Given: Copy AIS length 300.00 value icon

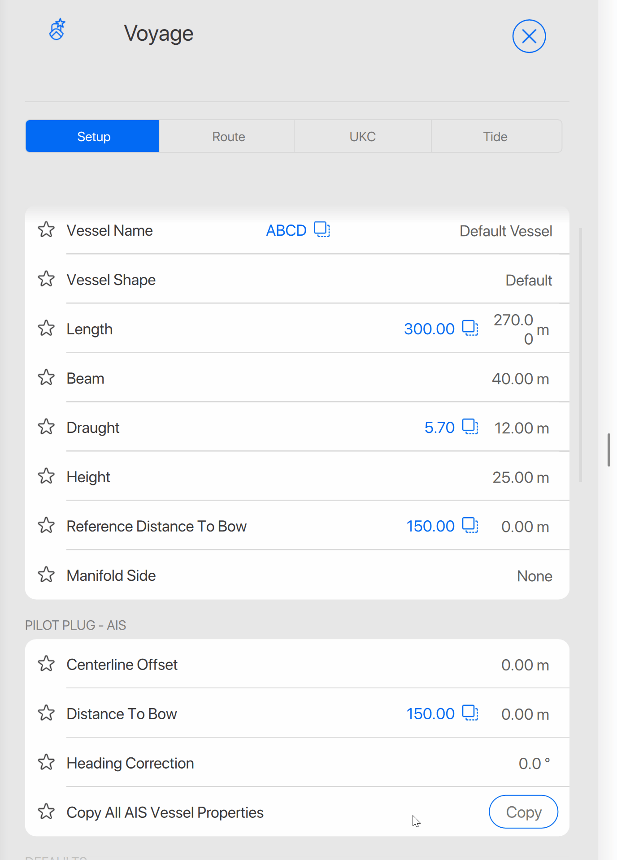Looking at the screenshot, I should pos(470,328).
